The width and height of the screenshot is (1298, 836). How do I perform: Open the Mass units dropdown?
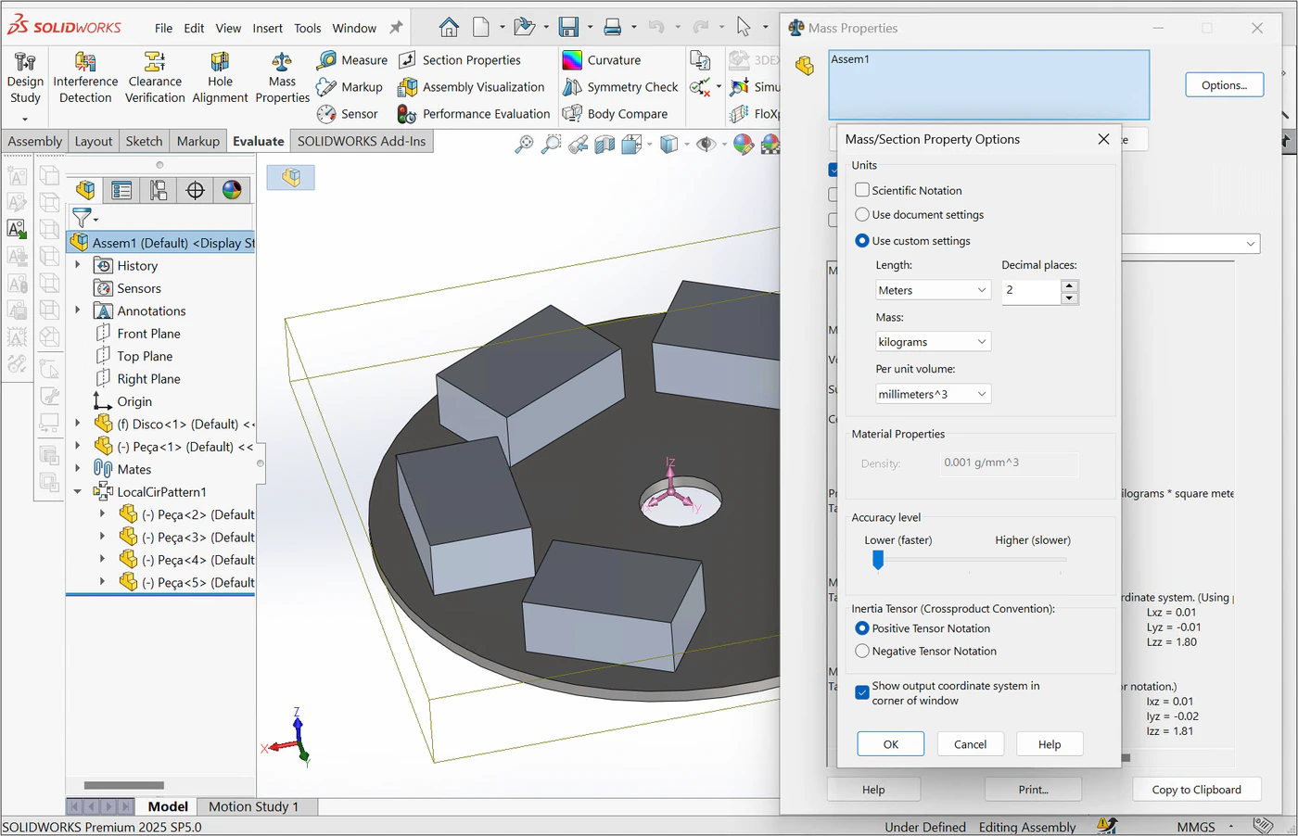click(934, 342)
